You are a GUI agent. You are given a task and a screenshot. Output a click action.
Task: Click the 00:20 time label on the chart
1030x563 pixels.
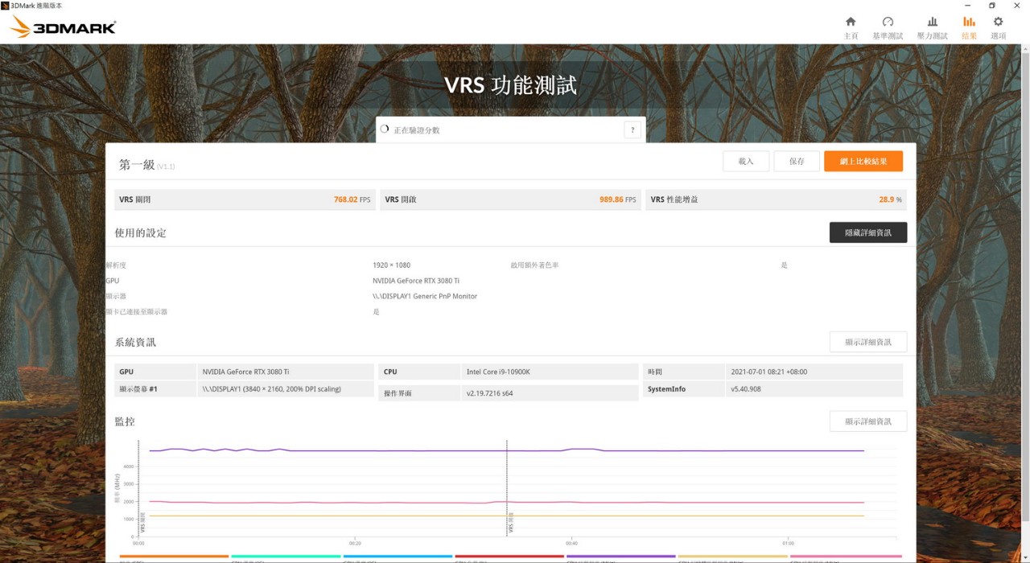355,543
